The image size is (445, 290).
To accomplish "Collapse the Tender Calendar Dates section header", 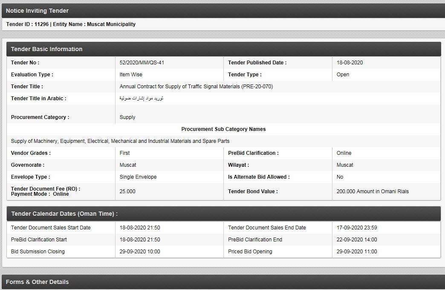I will pos(223,214).
